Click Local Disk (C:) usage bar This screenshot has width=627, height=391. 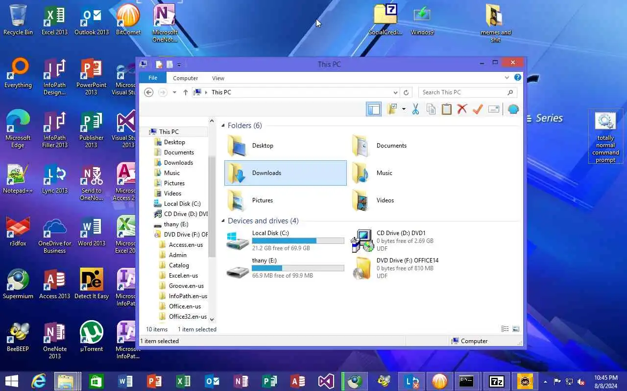coord(298,241)
